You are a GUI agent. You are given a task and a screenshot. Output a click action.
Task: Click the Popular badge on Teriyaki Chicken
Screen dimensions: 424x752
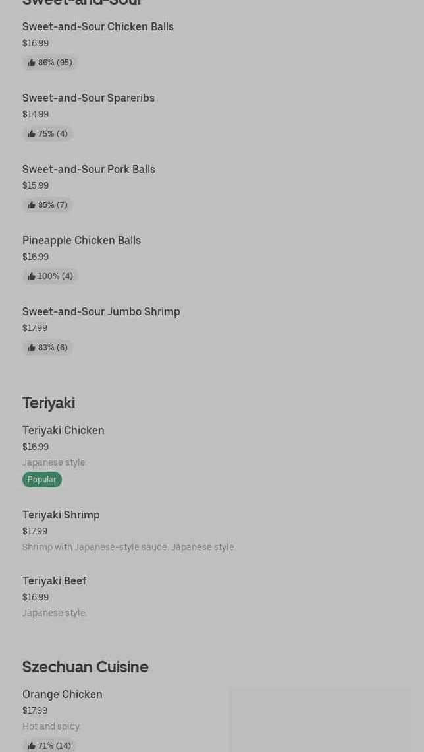(x=42, y=480)
